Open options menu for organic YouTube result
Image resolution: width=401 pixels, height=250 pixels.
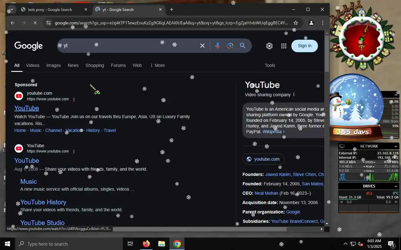pyautogui.click(x=74, y=152)
